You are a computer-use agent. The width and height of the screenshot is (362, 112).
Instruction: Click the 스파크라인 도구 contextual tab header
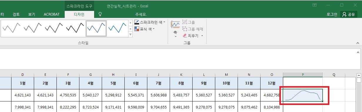click(79, 6)
